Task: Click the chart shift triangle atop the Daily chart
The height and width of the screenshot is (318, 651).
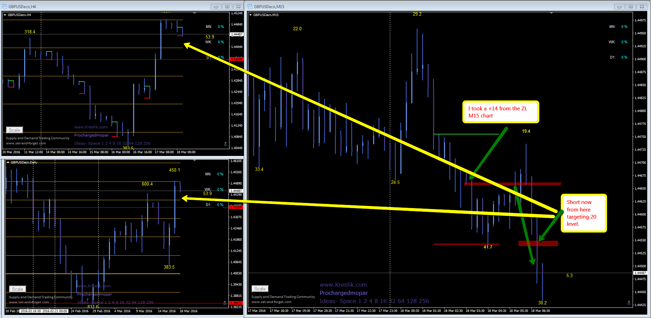Action: click(x=194, y=161)
